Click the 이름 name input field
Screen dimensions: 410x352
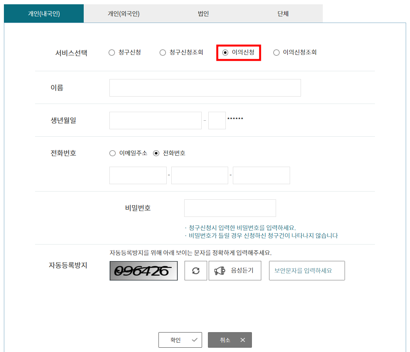click(205, 88)
